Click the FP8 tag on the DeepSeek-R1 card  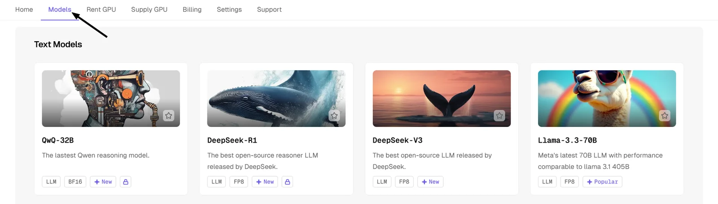[x=239, y=182]
